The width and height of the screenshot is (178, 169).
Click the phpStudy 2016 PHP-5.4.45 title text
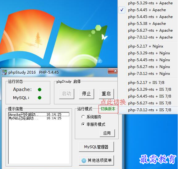click(x=34, y=72)
